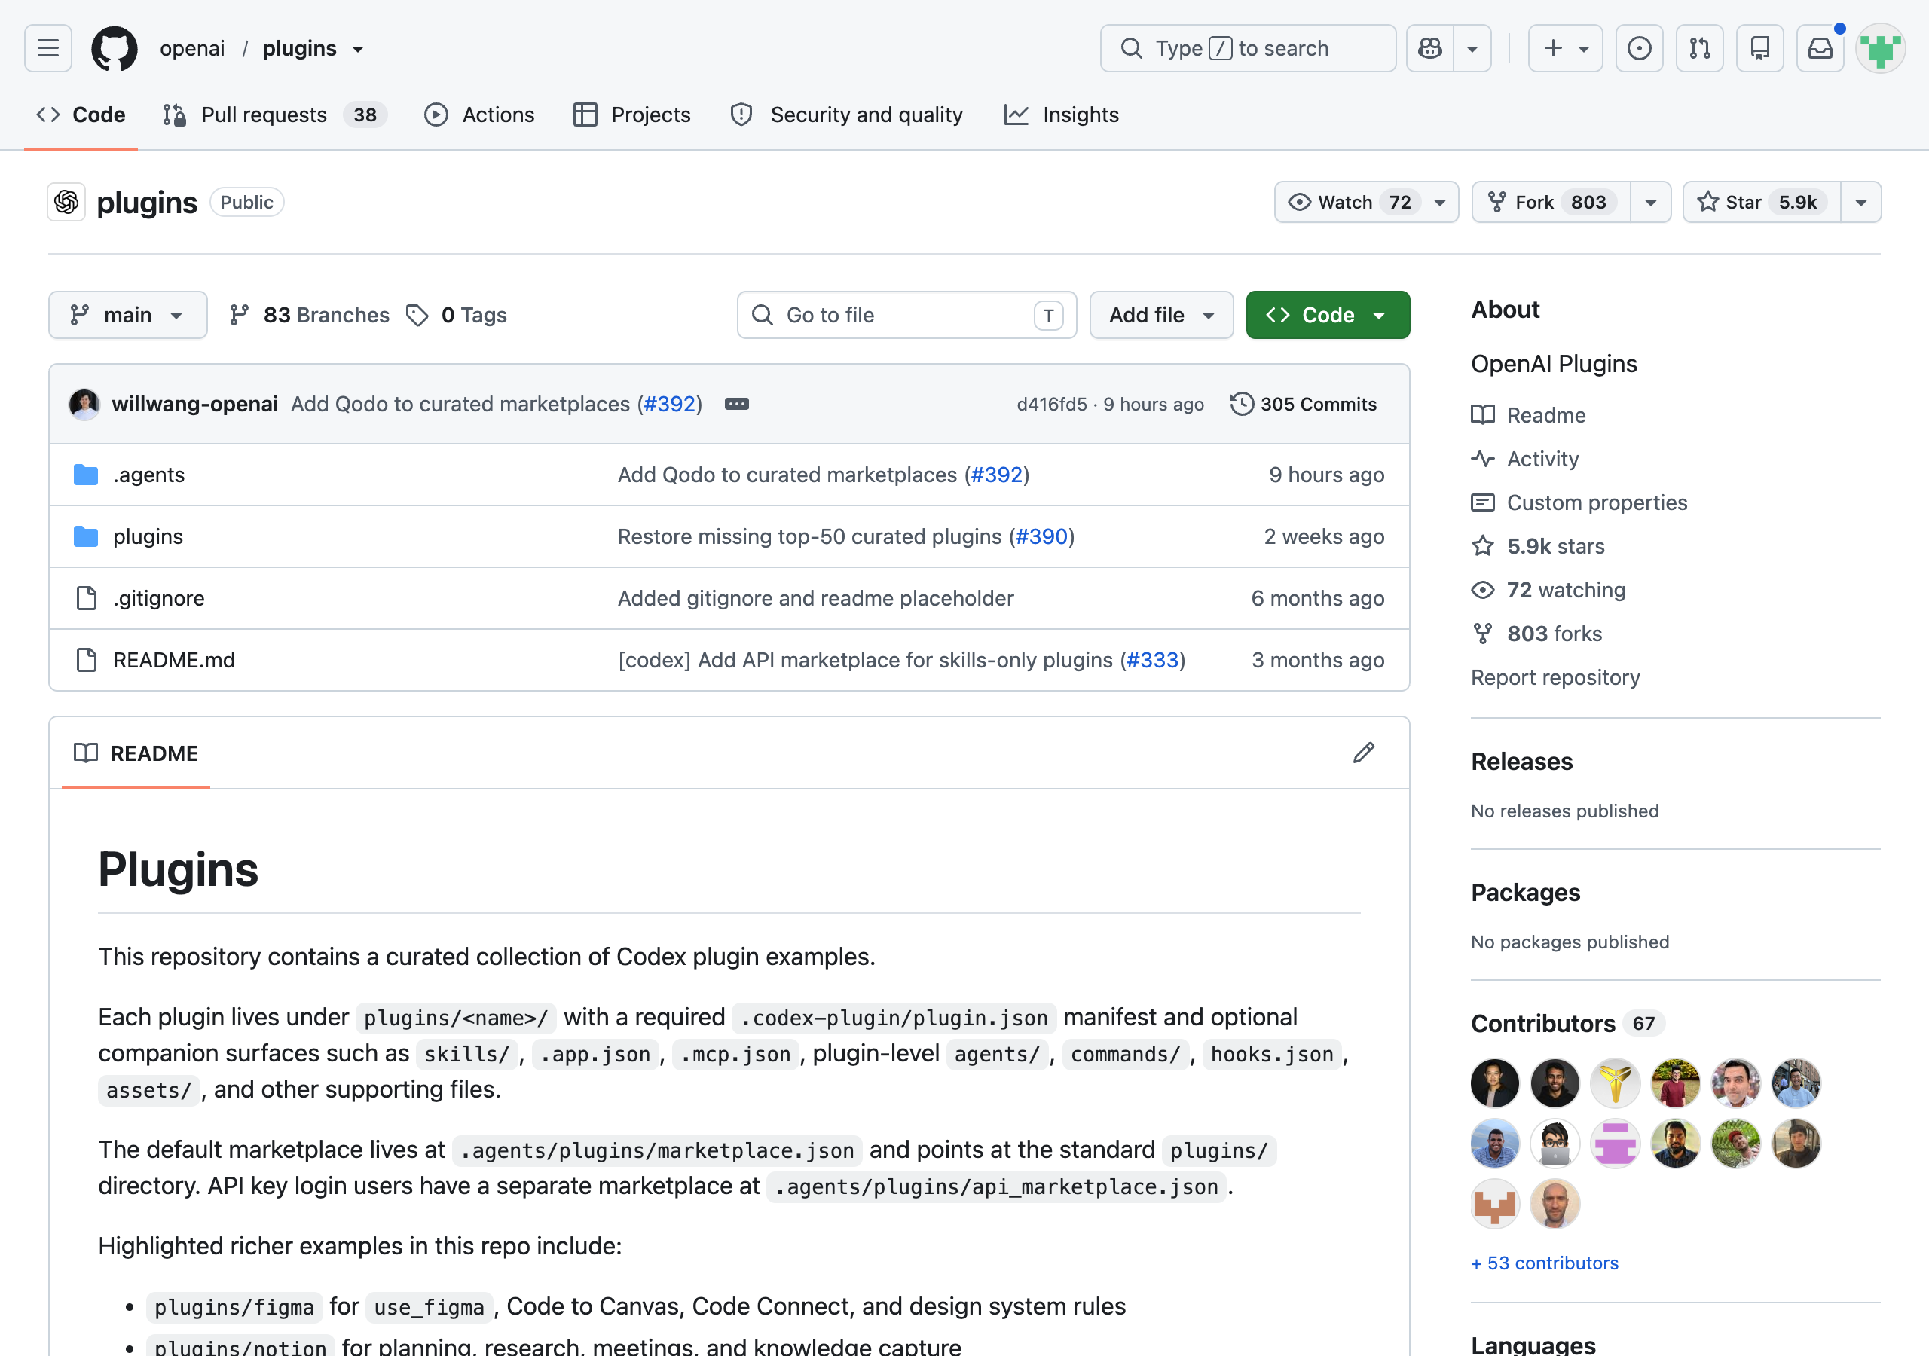Open the Pull requests tab

click(x=274, y=115)
